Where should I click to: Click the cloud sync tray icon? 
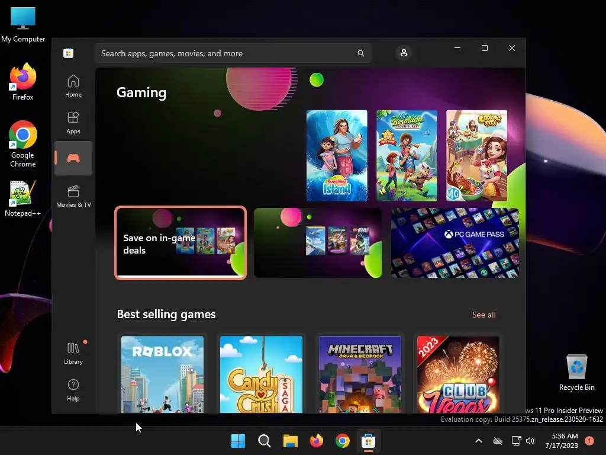498,441
